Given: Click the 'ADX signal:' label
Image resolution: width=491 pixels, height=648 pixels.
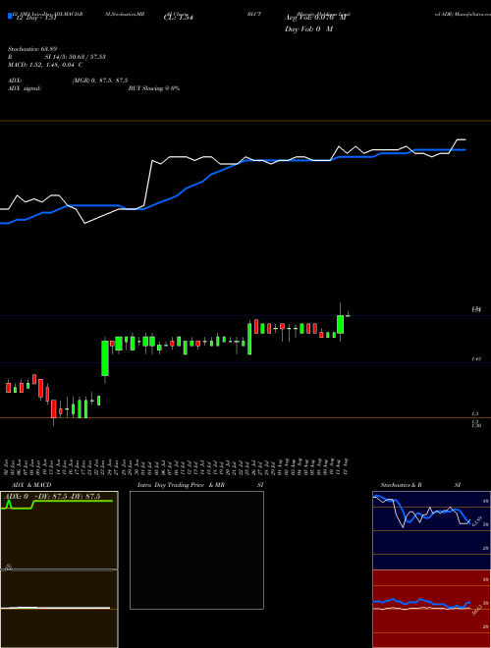Looking at the screenshot, I should click(25, 88).
